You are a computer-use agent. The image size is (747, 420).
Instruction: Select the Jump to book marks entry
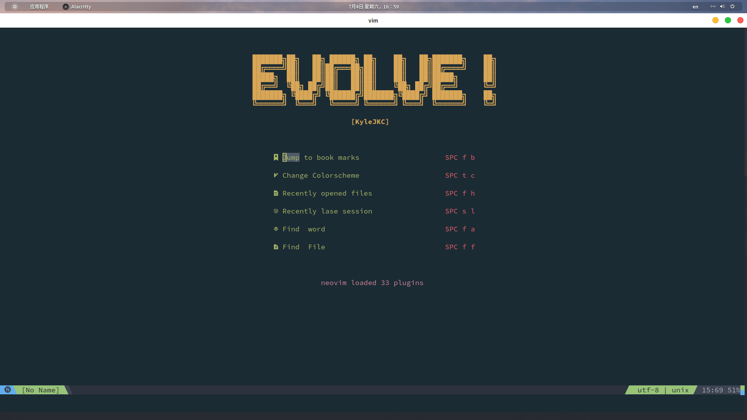tap(321, 157)
